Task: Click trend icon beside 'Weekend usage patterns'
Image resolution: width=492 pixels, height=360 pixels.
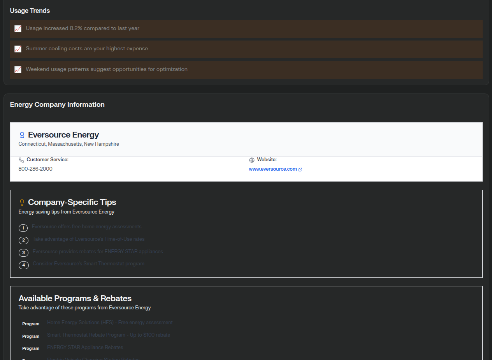Action: [18, 70]
